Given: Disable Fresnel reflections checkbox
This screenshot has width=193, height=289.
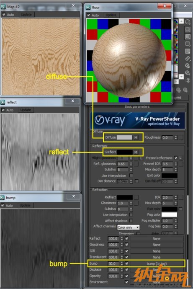Looking at the screenshot, I should [x=176, y=158].
